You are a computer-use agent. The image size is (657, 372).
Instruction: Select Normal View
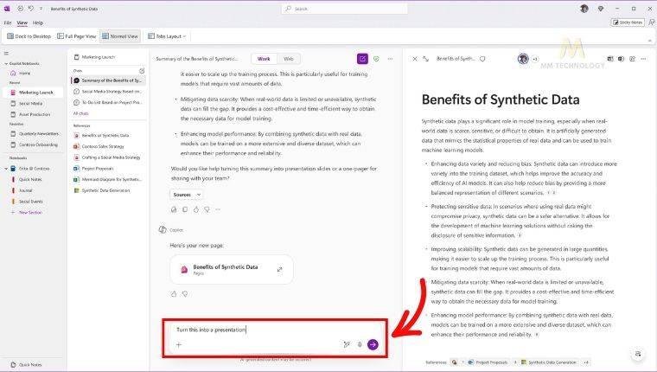coord(120,36)
